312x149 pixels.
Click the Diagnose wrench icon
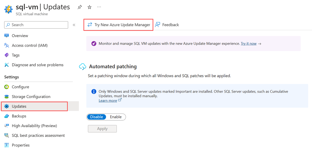[7, 65]
